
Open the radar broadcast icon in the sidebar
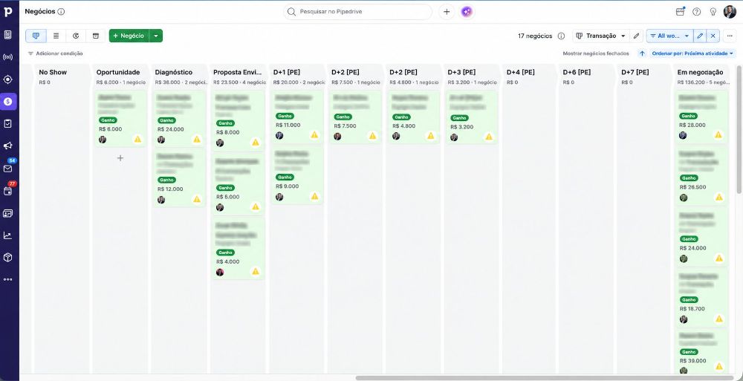pos(8,57)
